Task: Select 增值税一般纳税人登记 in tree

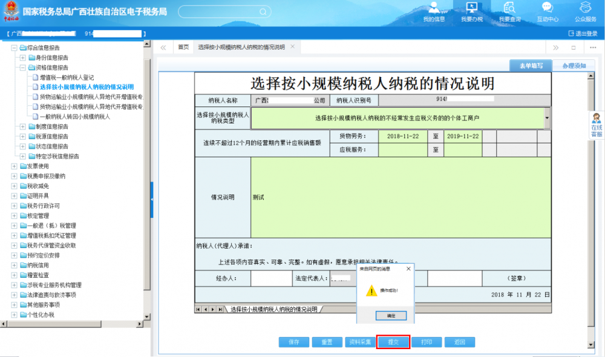Action: (x=67, y=77)
